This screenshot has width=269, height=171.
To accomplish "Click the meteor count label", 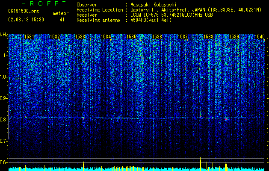I will click(61, 13).
